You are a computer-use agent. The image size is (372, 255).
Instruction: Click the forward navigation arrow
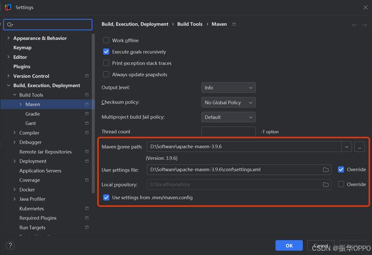click(364, 25)
